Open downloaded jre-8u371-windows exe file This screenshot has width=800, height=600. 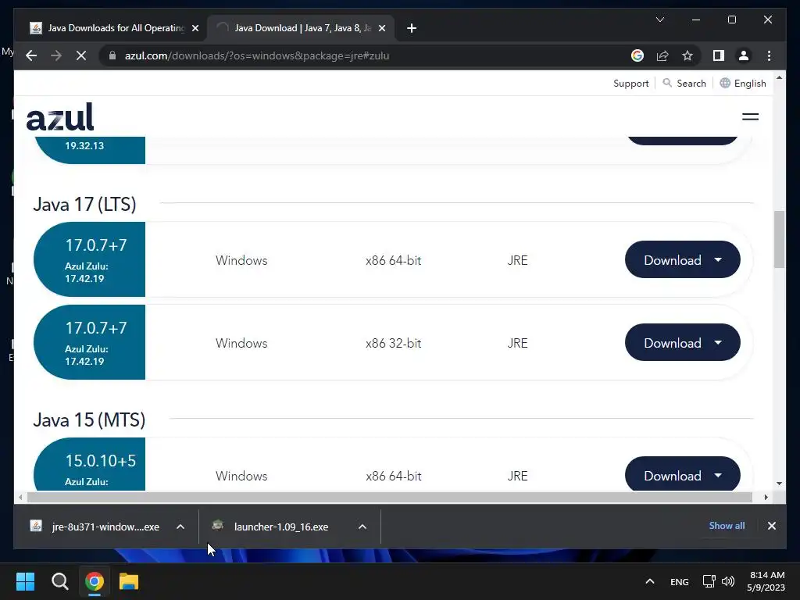click(x=95, y=527)
